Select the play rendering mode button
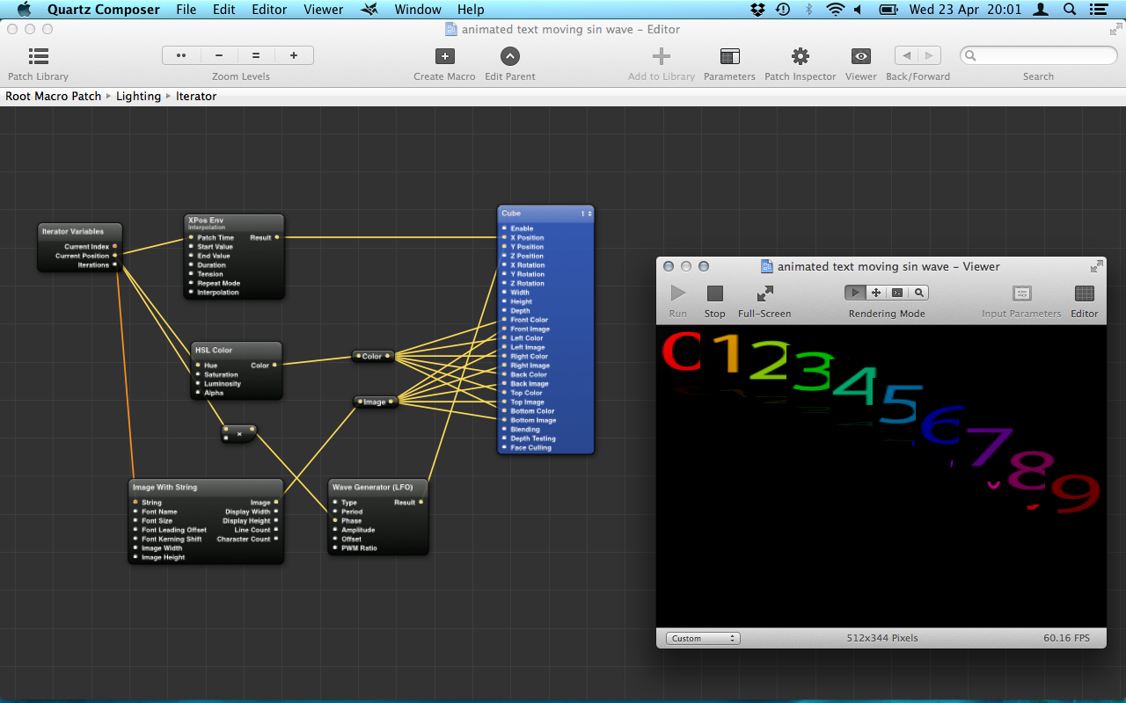 [855, 293]
